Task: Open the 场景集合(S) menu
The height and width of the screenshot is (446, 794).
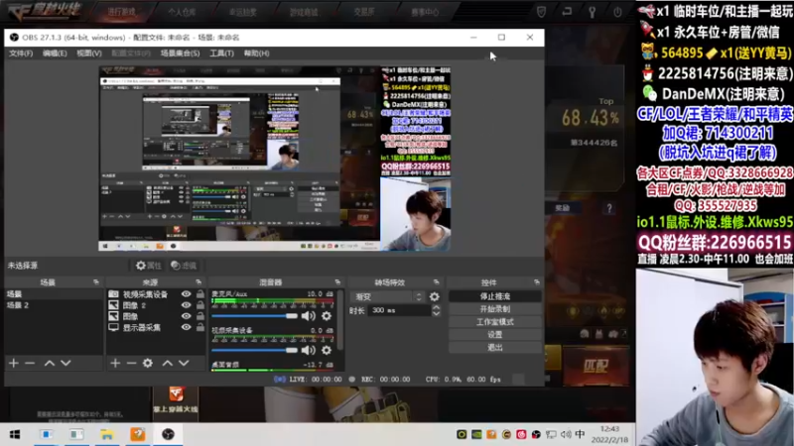Action: click(x=181, y=54)
